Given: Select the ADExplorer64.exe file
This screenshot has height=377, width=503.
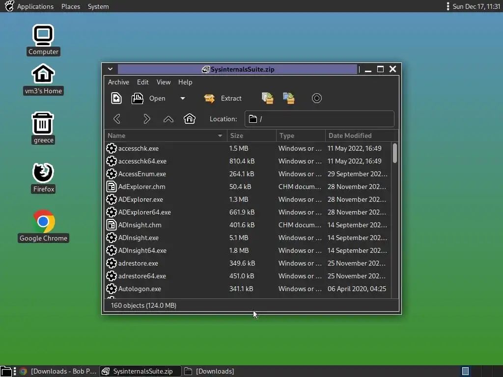Looking at the screenshot, I should pos(248,212).
